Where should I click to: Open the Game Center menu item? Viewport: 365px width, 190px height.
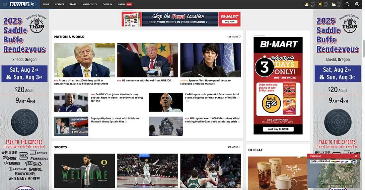click(90, 4)
